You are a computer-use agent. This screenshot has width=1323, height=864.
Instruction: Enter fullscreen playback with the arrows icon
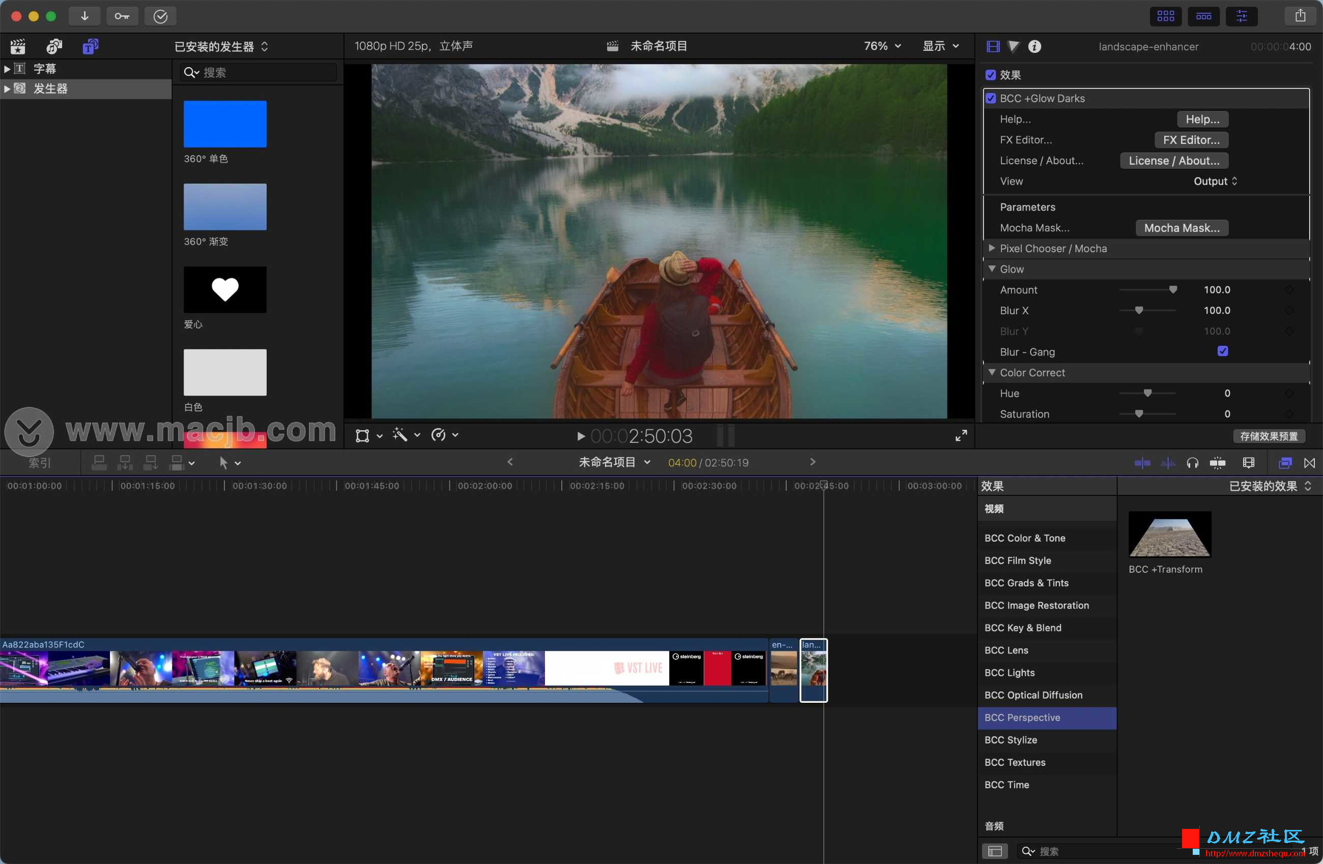pyautogui.click(x=961, y=436)
